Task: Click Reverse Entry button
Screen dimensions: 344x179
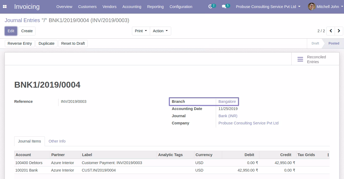Action: (x=20, y=43)
